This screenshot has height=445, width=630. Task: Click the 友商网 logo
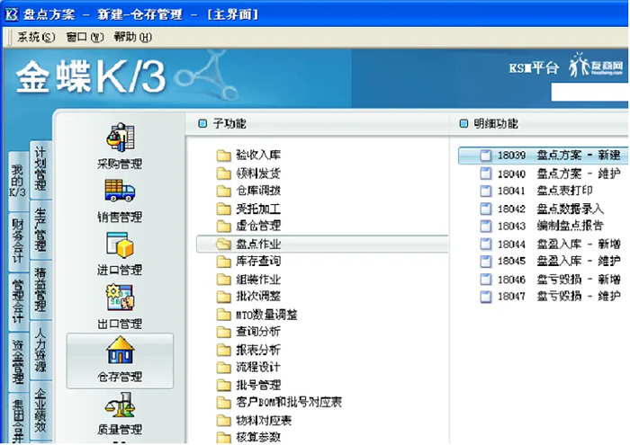[x=596, y=65]
